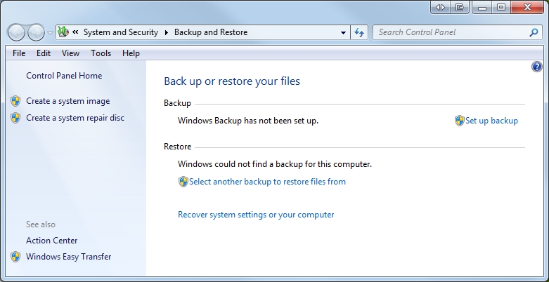Click the blue help question mark icon
Screen dimensions: 549x282
pos(537,67)
